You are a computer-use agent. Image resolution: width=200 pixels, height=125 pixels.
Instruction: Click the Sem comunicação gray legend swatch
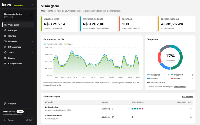click(148, 82)
